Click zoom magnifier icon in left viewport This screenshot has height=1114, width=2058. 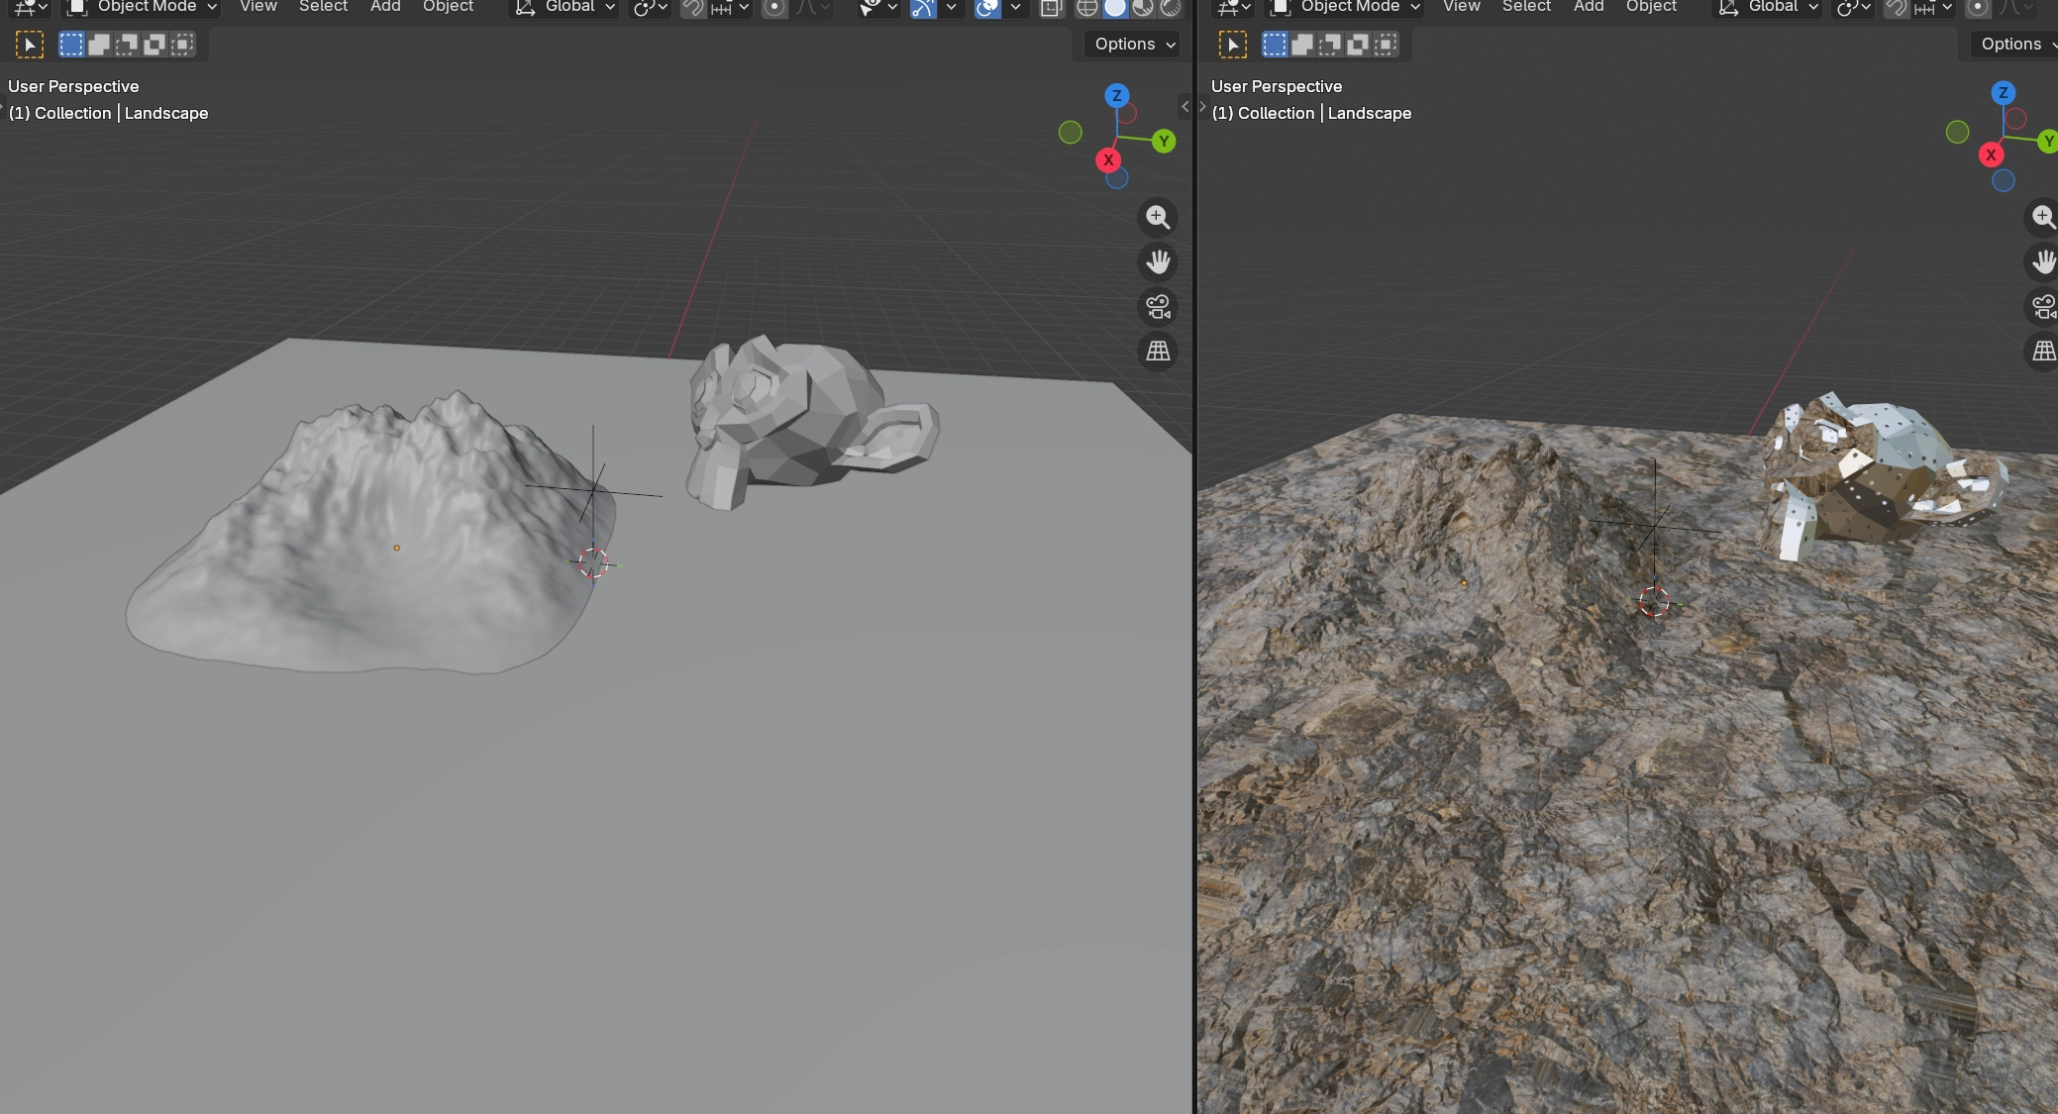pos(1158,217)
